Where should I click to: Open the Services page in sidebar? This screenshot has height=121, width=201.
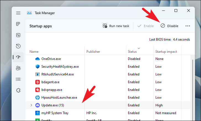point(18,90)
